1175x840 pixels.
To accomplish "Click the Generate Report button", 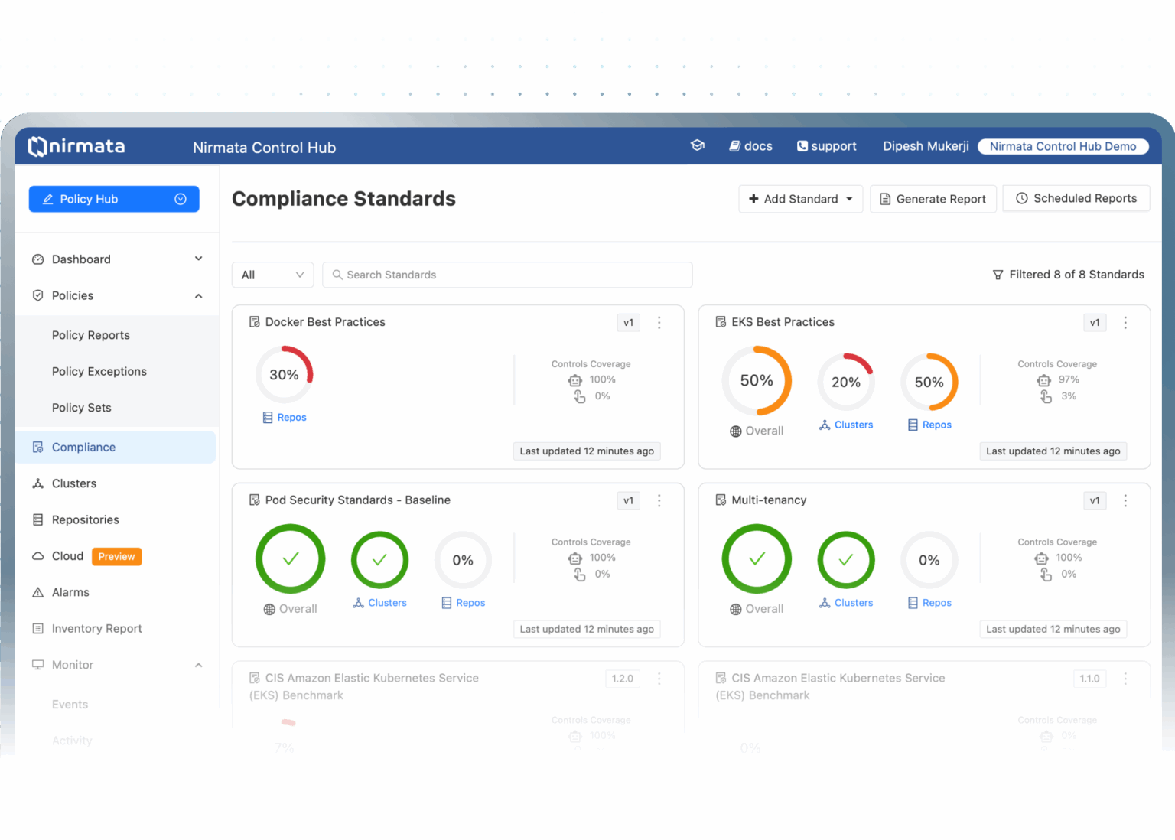I will point(933,199).
